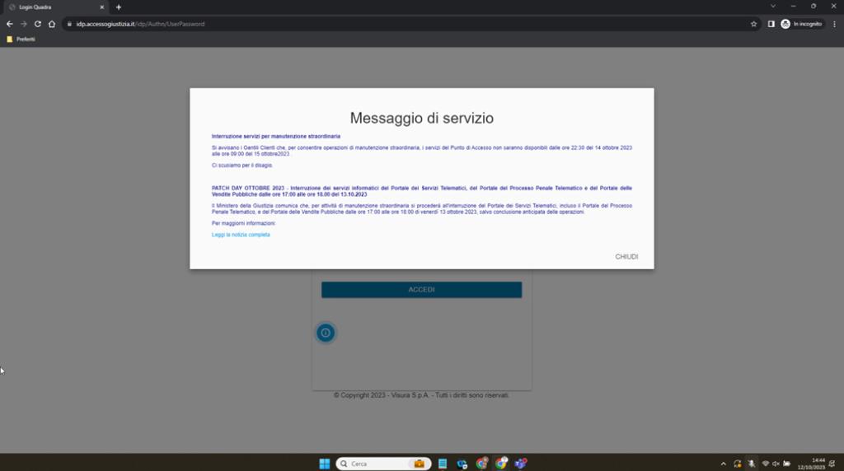Viewport: 844px width, 471px height.
Task: Click the browser home icon
Action: coord(52,24)
